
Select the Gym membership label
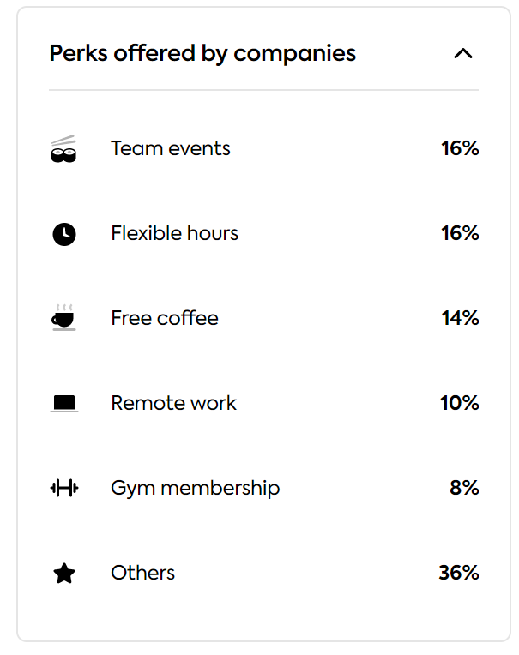pyautogui.click(x=195, y=489)
